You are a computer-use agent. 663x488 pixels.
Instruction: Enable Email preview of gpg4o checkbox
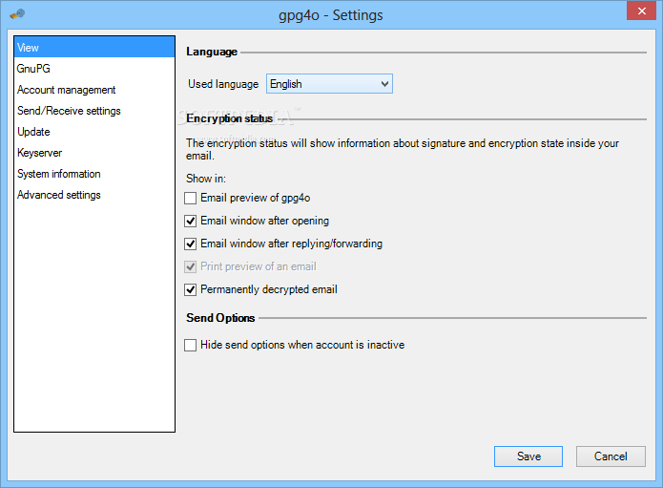click(190, 198)
